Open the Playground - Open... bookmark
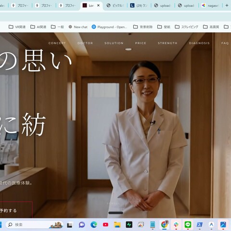 [109, 27]
